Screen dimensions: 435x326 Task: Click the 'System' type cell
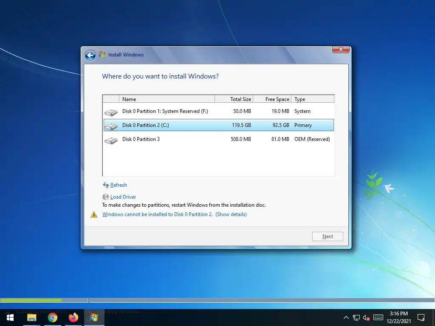tap(302, 111)
